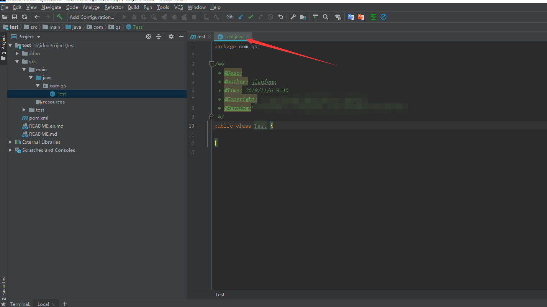Click the Locate/Scroll from Source crosshair icon

[149, 36]
